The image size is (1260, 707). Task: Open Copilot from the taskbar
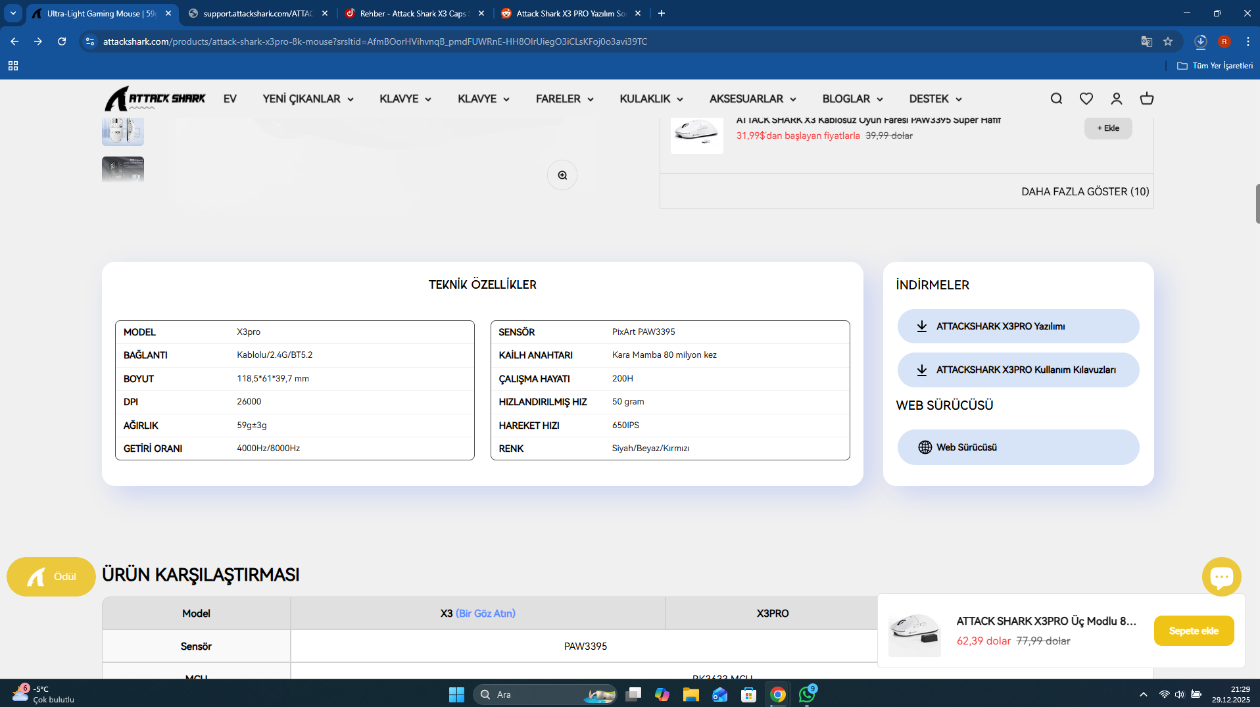coord(662,695)
